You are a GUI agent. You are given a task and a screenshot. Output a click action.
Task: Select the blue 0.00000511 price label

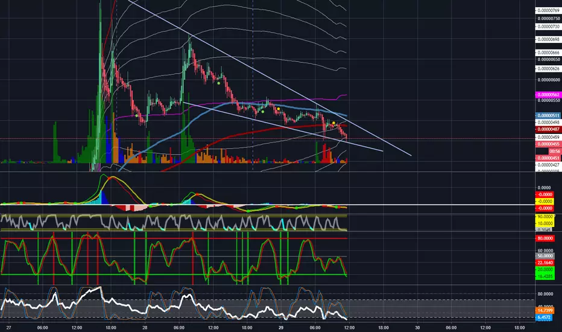pos(548,115)
